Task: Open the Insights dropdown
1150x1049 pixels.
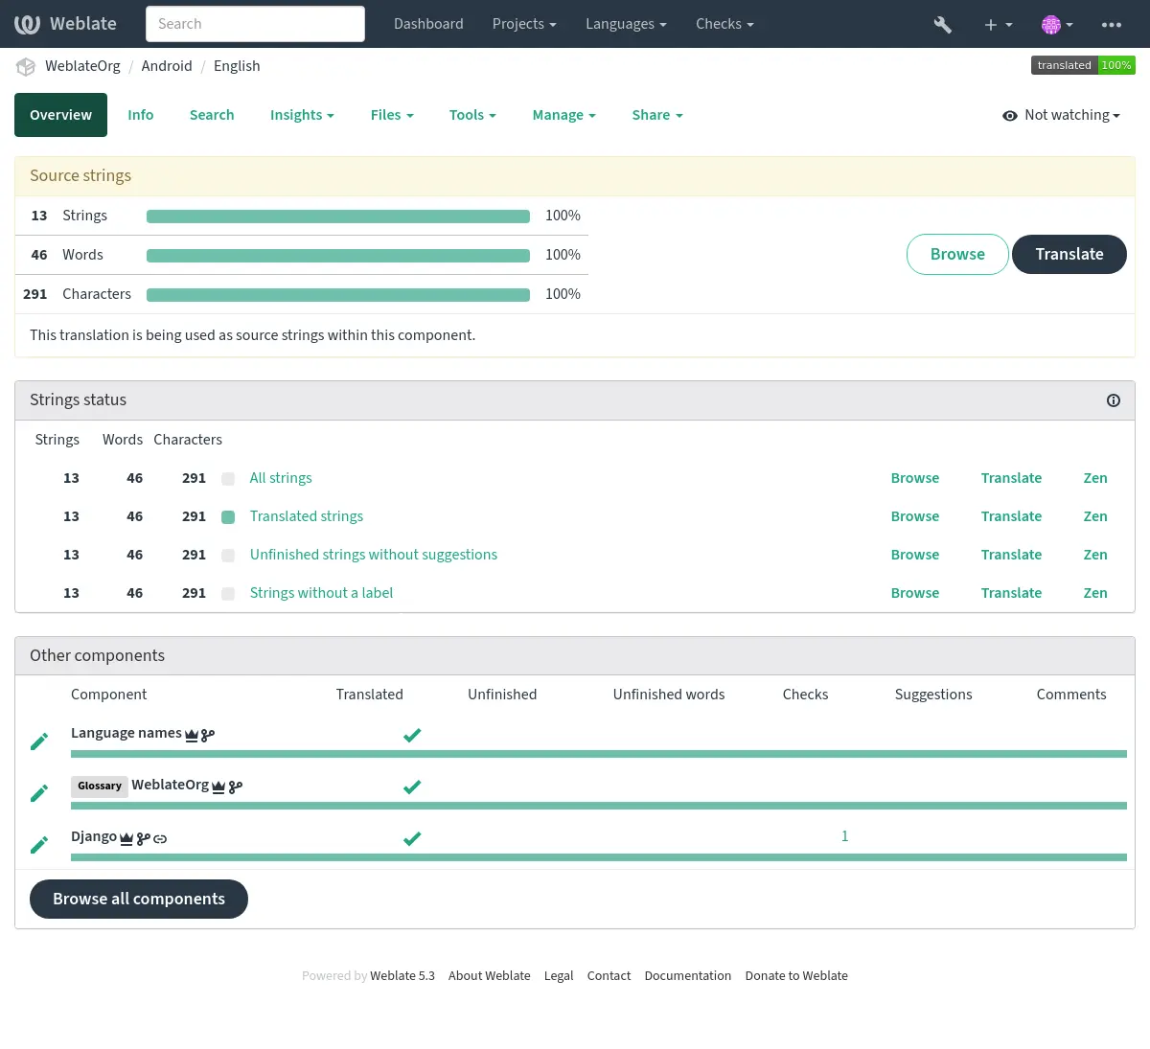Action: click(302, 115)
